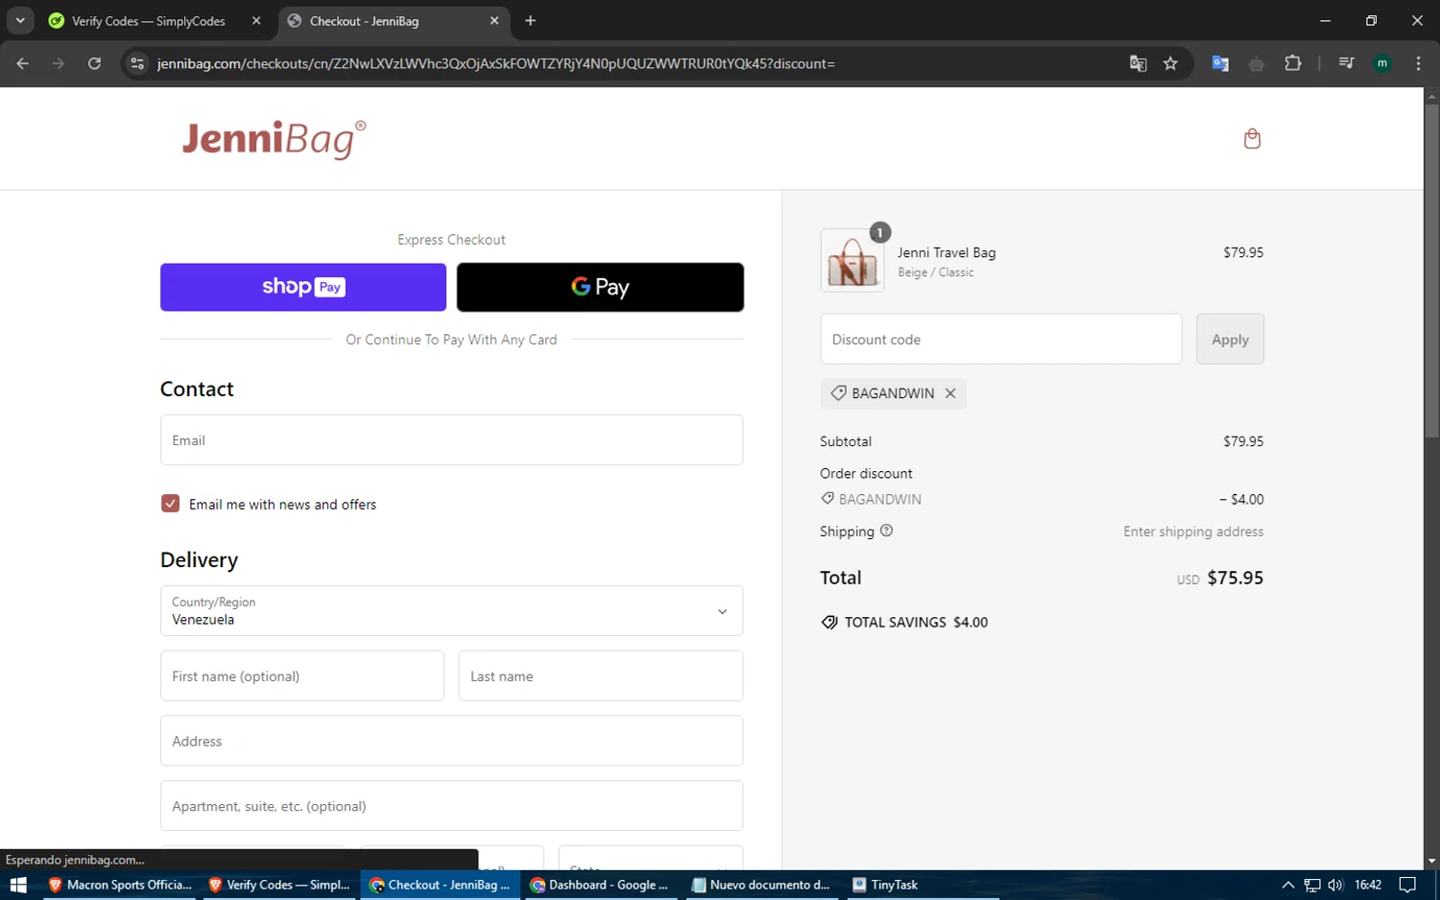Screen dimensions: 1440x900
Task: Open the shopping bag cart icon
Action: (x=1252, y=139)
